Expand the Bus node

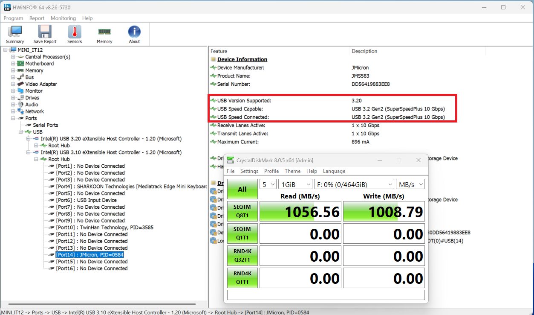point(13,77)
